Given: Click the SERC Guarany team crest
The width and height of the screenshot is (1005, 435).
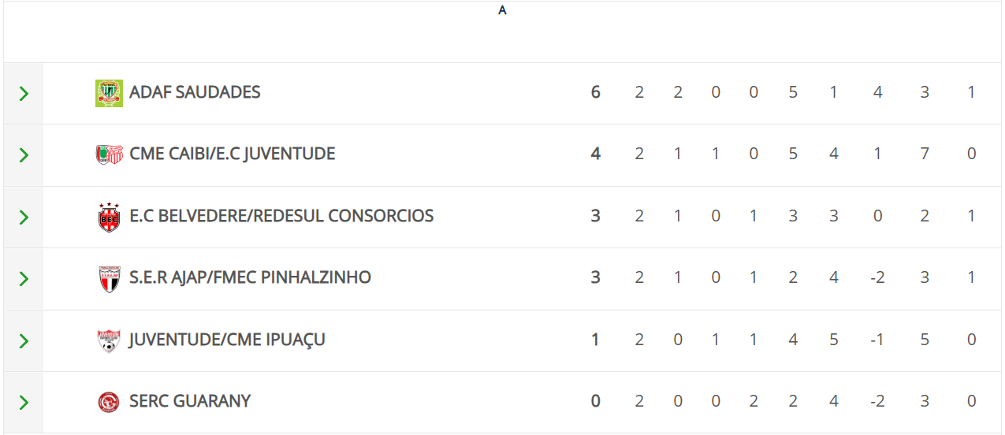Looking at the screenshot, I should click(x=109, y=402).
